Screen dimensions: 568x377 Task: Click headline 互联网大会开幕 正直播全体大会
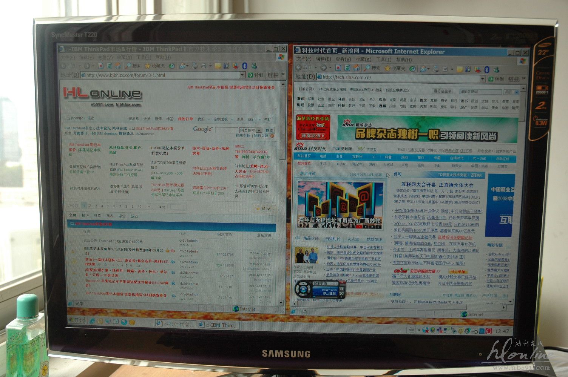tap(437, 185)
